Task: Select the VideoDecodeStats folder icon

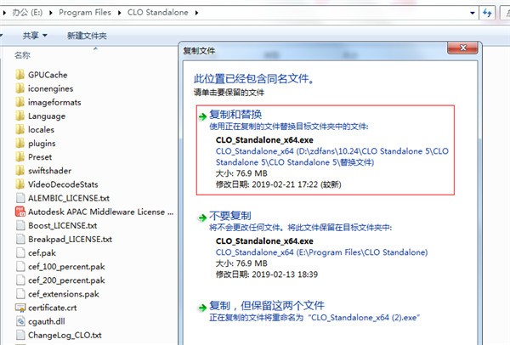Action: [20, 184]
